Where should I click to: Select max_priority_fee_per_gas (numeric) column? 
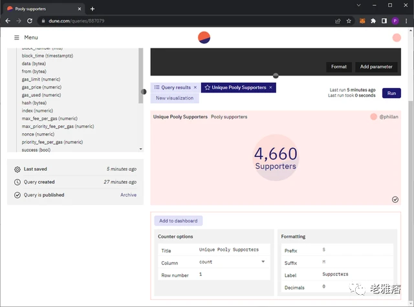pyautogui.click(x=58, y=127)
